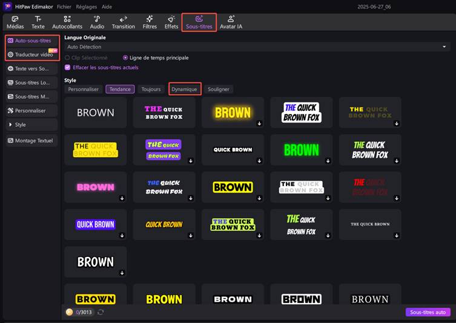The height and width of the screenshot is (323, 456).
Task: Select magenta THE QUICK BROWN FOX style
Action: click(x=164, y=113)
